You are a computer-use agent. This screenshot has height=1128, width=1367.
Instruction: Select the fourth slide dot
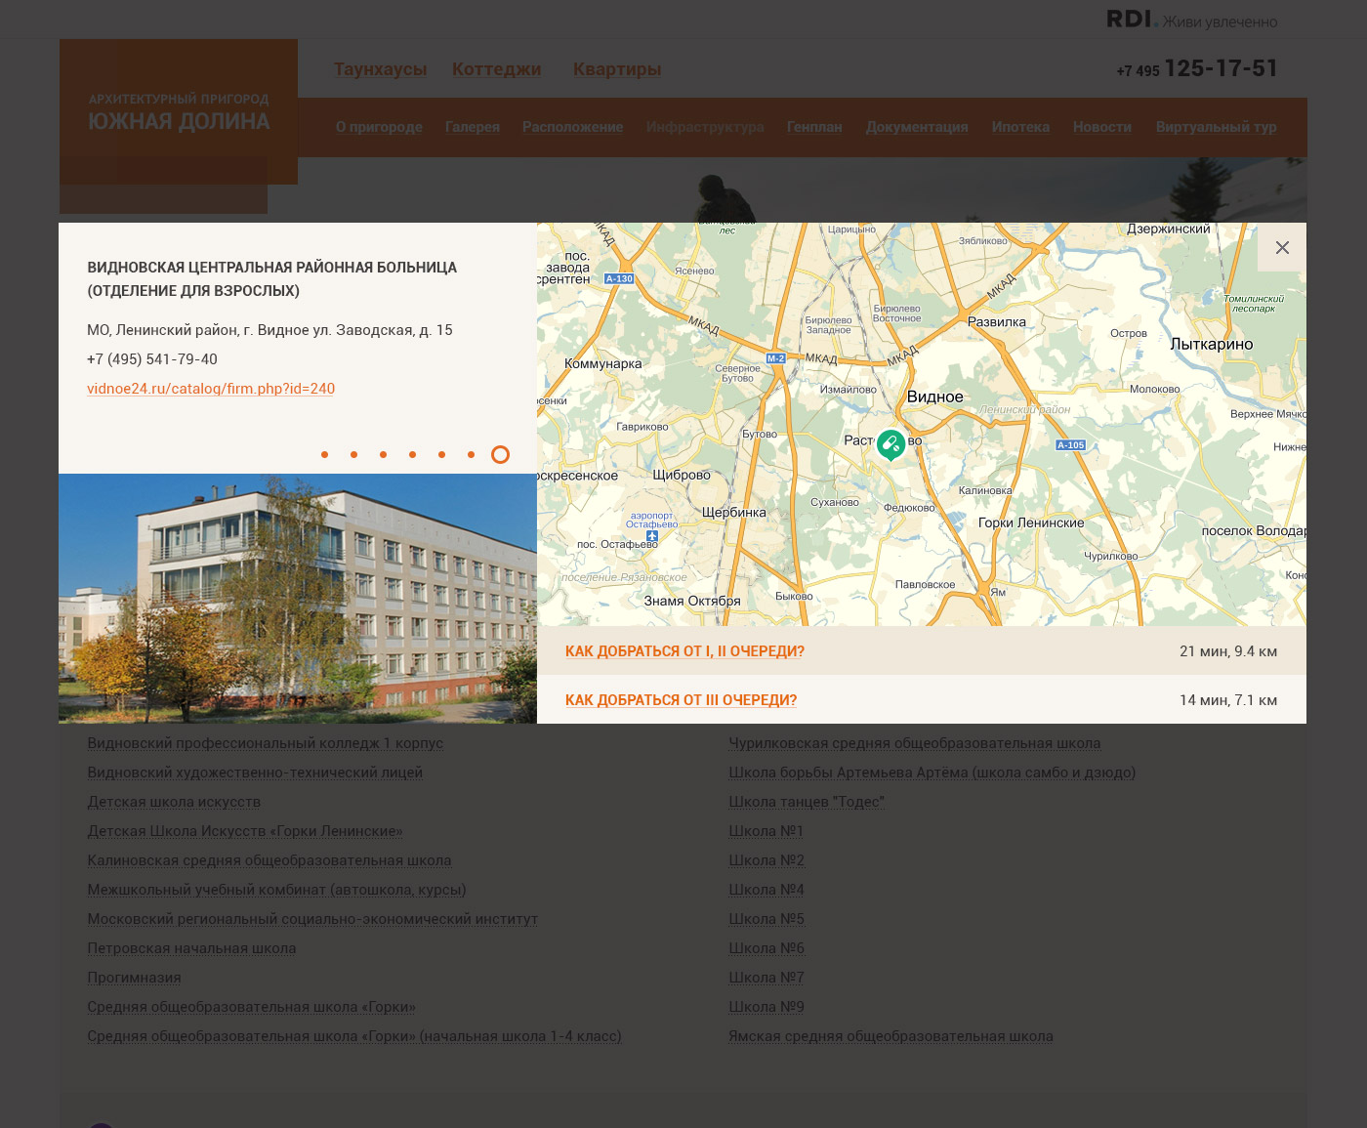pos(412,454)
